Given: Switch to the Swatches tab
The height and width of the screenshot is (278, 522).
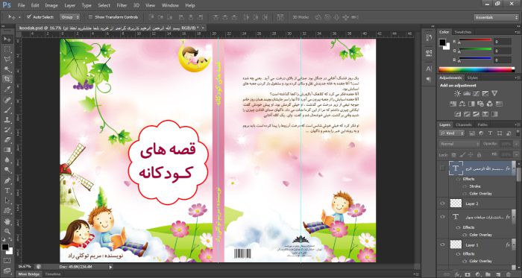Looking at the screenshot, I should click(463, 32).
